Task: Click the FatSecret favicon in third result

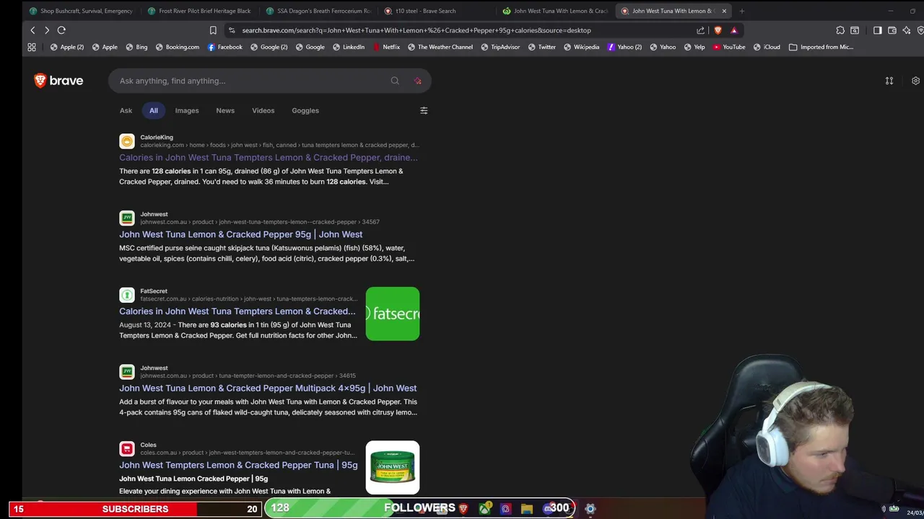Action: pos(127,295)
